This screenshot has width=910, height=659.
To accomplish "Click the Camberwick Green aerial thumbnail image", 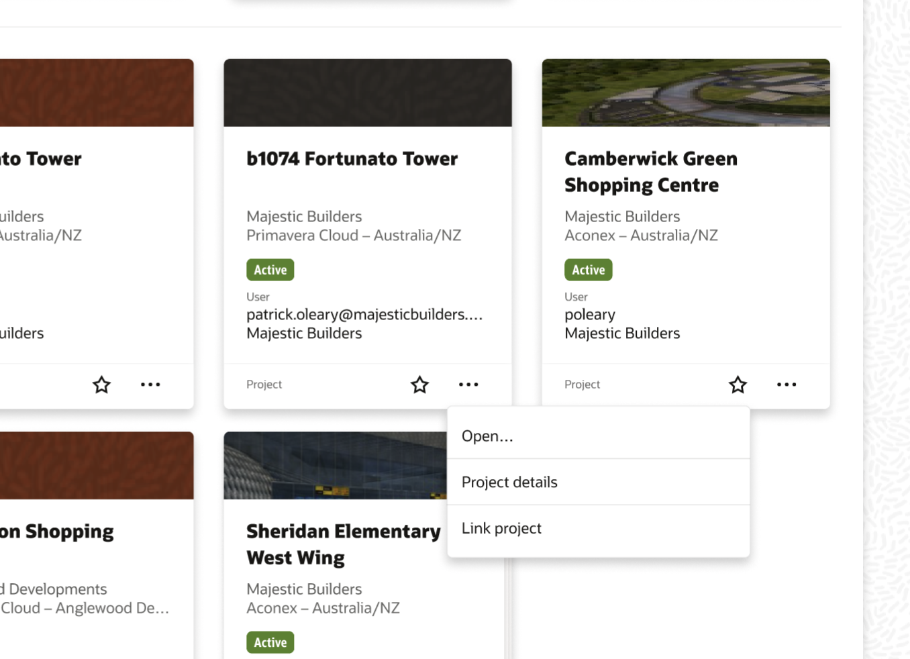I will coord(686,93).
